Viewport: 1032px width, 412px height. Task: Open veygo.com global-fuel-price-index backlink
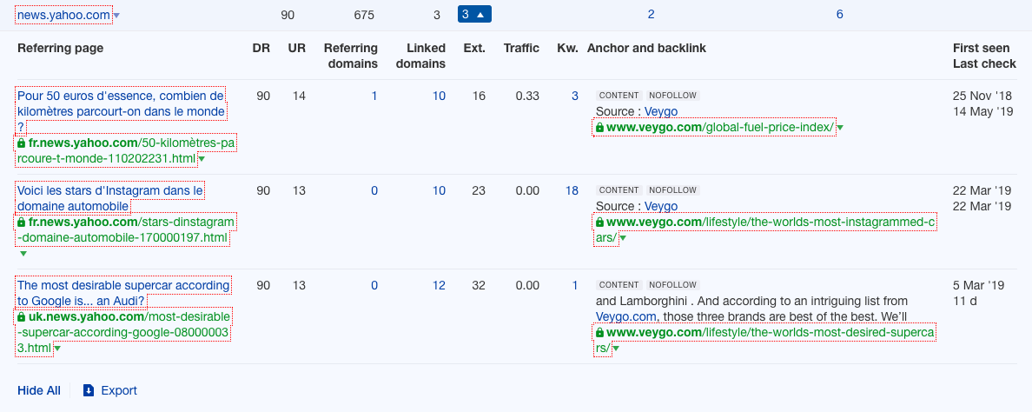(x=715, y=127)
